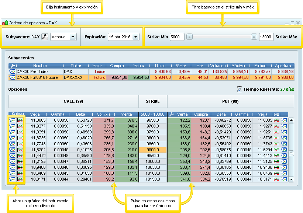Click the hourglass Tiempo Restante icon

tap(239, 89)
